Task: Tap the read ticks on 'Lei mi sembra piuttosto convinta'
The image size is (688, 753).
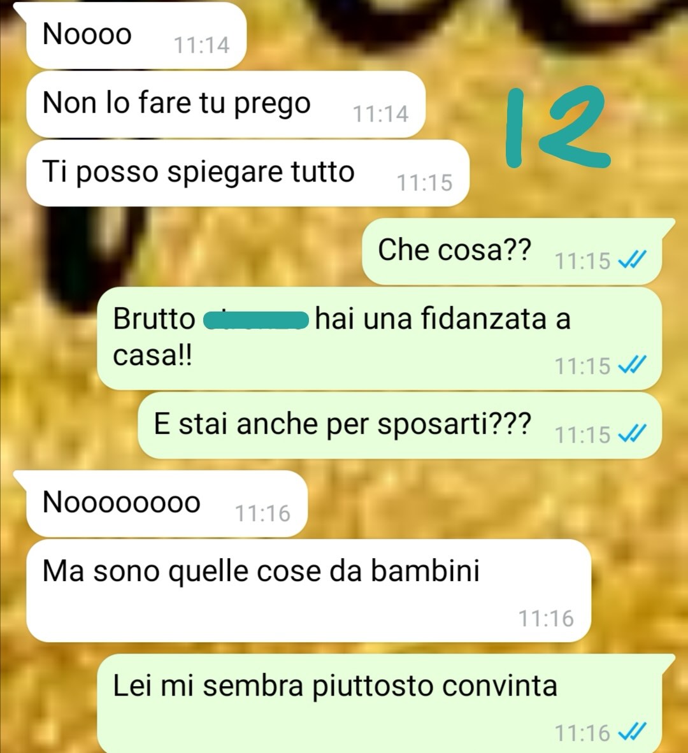Action: [632, 731]
